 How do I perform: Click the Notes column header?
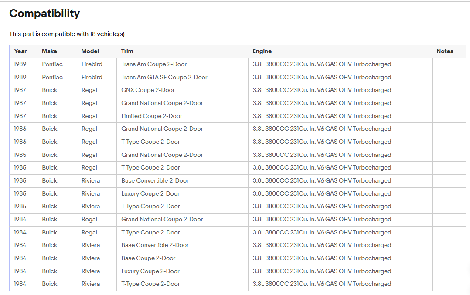[x=445, y=51]
